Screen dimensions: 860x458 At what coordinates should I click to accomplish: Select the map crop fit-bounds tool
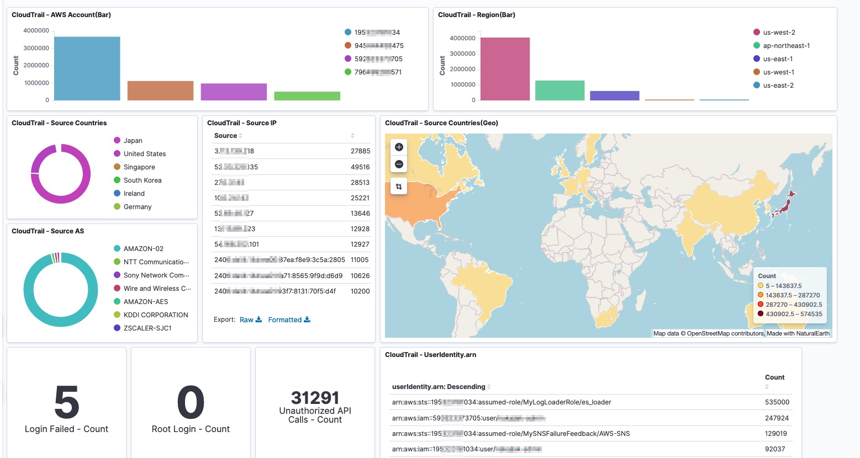click(x=399, y=187)
